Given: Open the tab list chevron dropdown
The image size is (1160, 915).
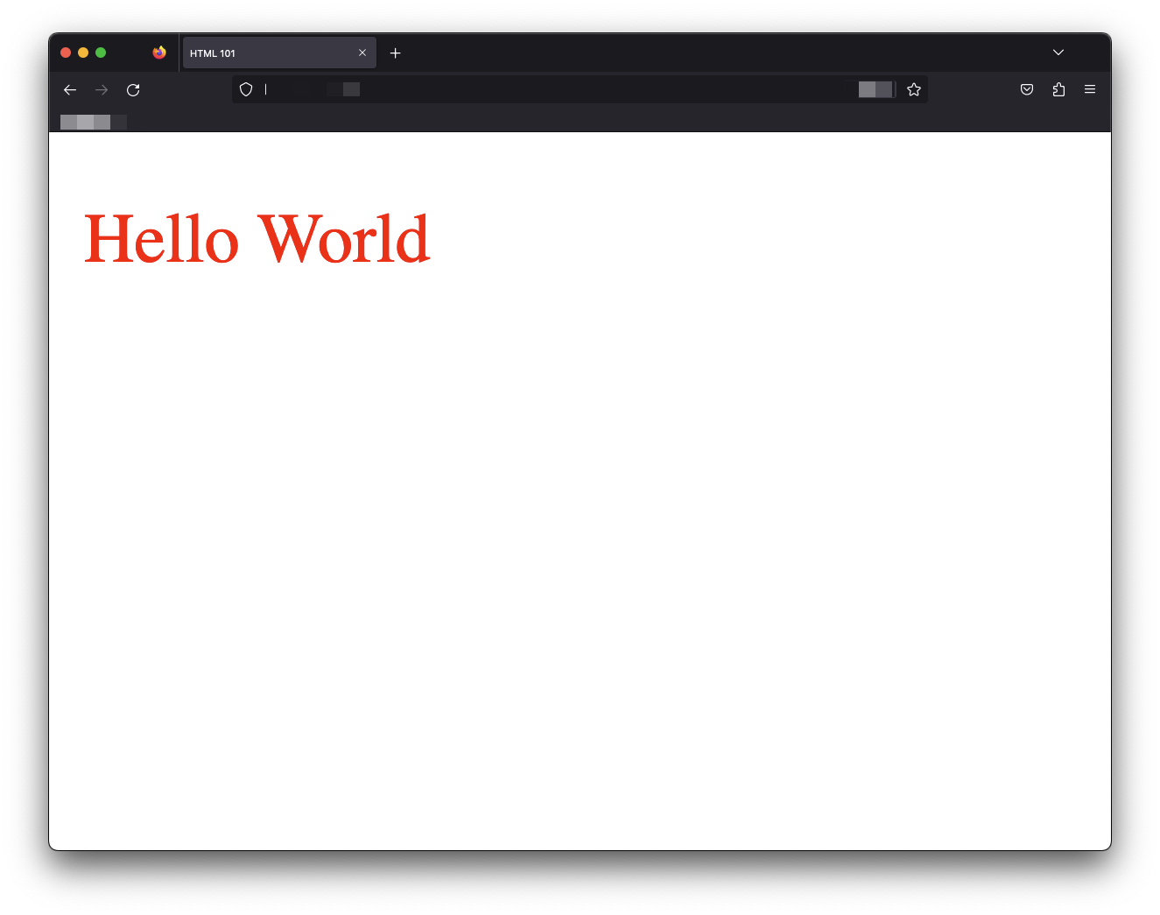Looking at the screenshot, I should pyautogui.click(x=1058, y=53).
